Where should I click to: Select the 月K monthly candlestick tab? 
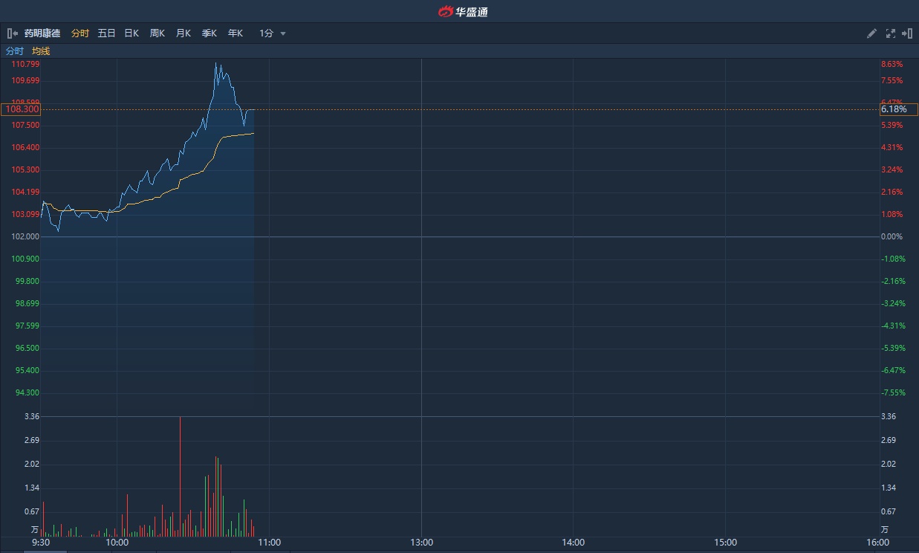184,33
